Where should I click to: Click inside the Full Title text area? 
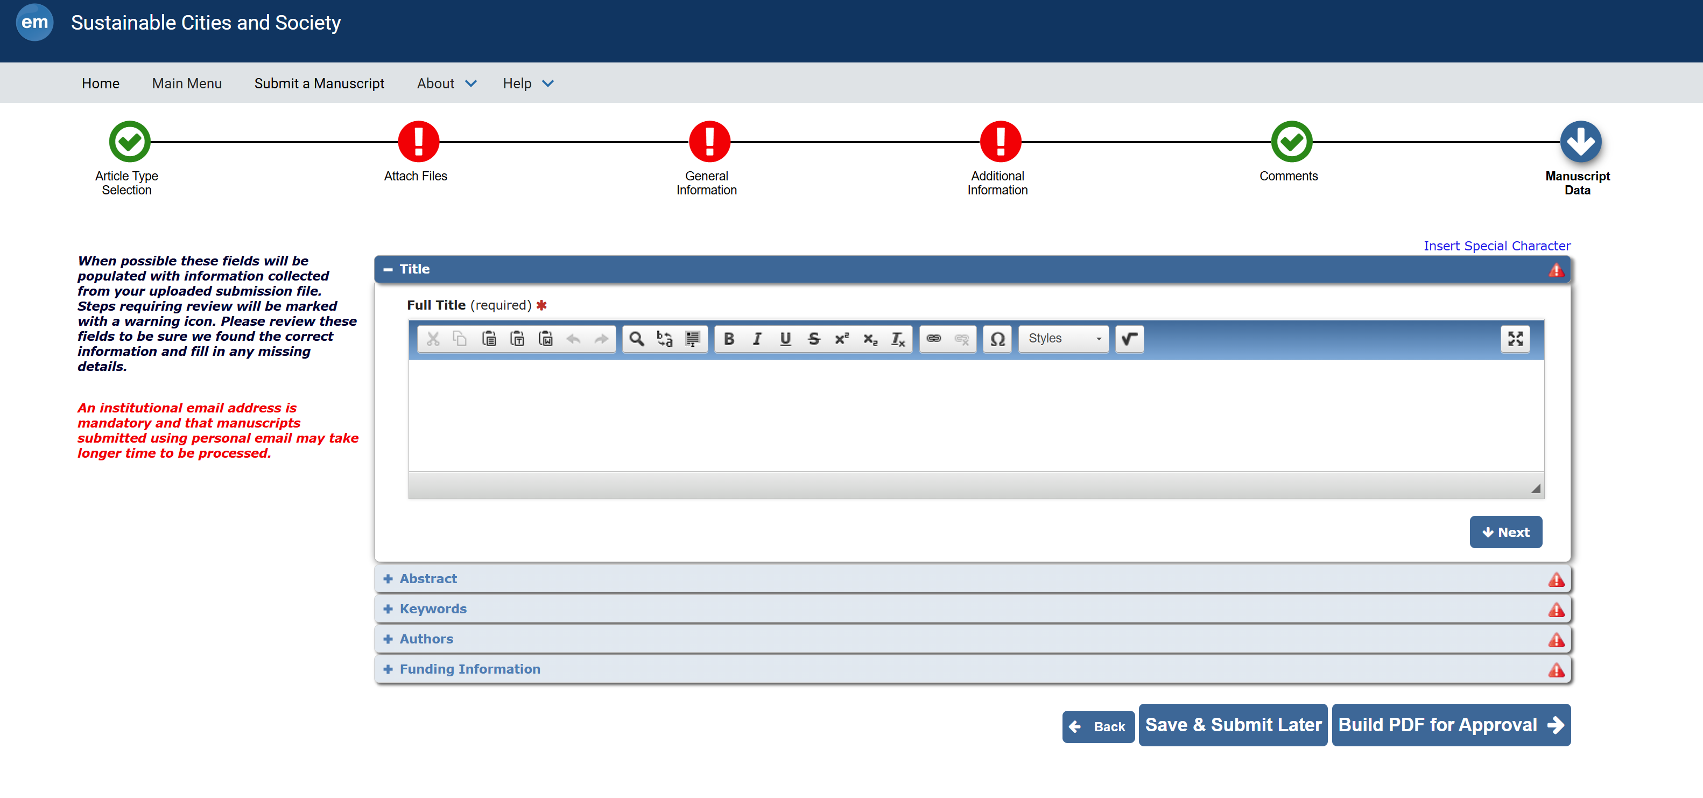click(976, 415)
